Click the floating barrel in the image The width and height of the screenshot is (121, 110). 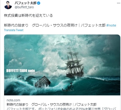43,82
